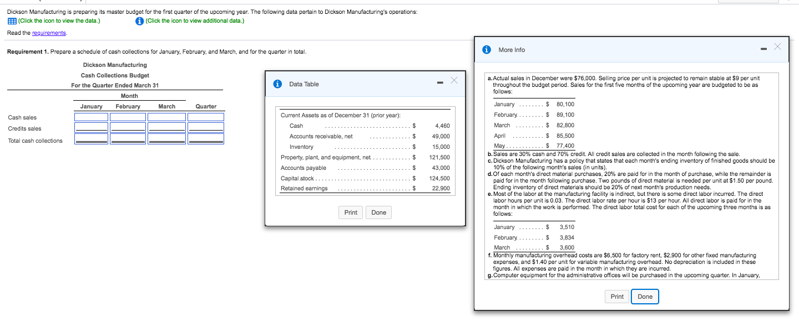Viewport: 799px width, 327px height.
Task: Print the Data Table
Action: pyautogui.click(x=351, y=212)
